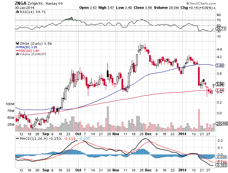Click the 4.4 price axis label
The height and width of the screenshot is (173, 228).
coord(219,50)
